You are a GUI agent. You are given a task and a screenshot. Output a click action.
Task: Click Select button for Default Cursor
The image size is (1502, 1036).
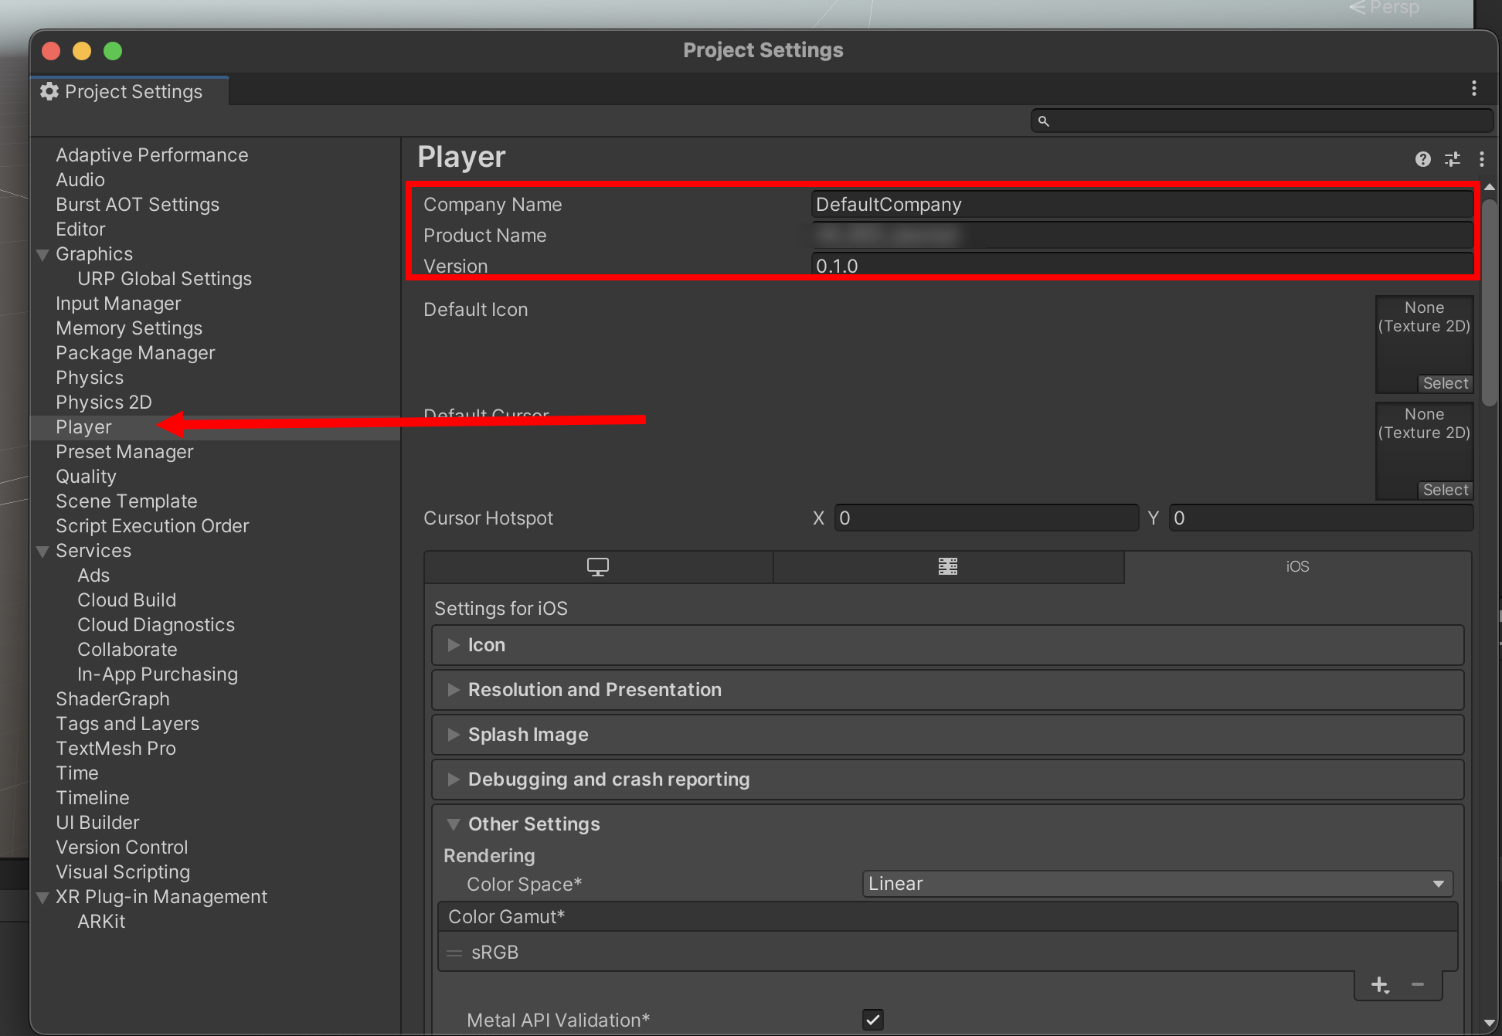point(1445,490)
